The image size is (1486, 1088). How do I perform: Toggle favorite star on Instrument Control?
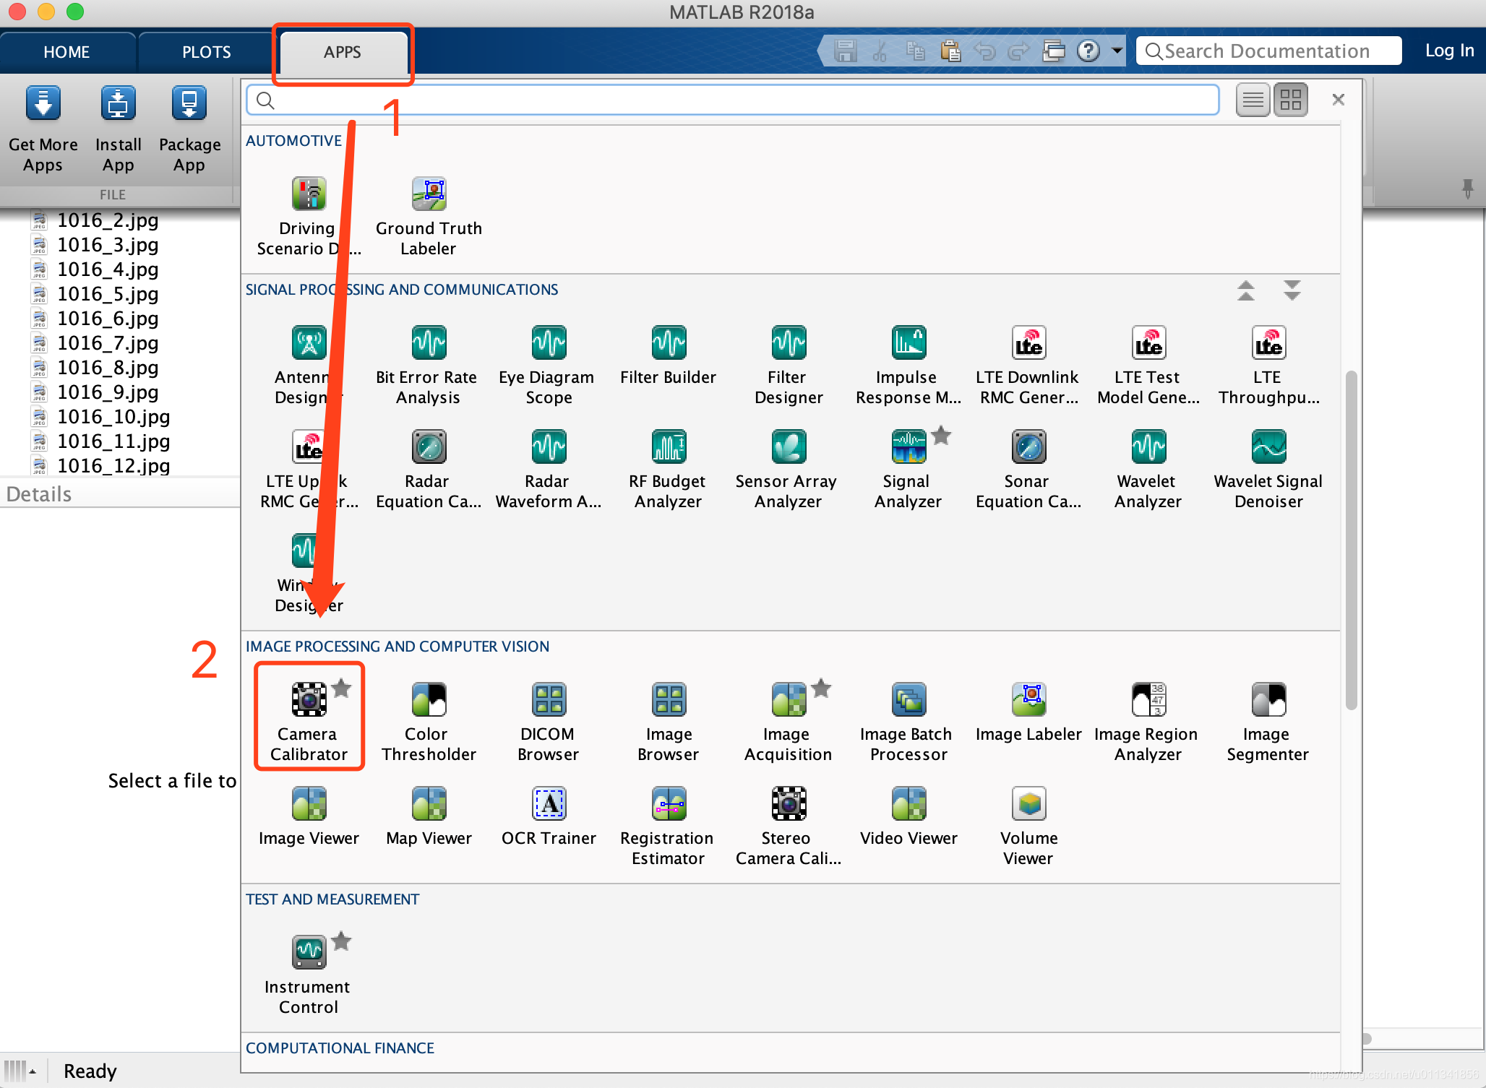[x=341, y=941]
